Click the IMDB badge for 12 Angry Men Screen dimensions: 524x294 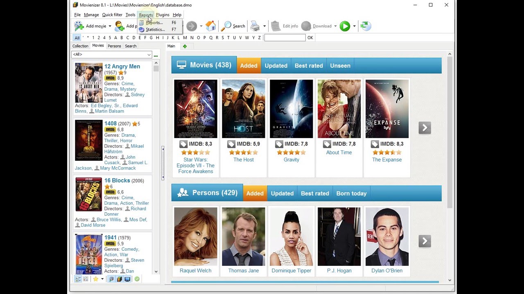pos(110,78)
